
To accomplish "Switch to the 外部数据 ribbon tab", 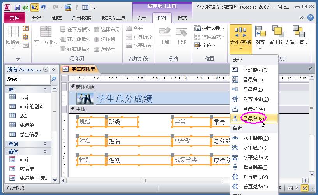I will (81, 18).
